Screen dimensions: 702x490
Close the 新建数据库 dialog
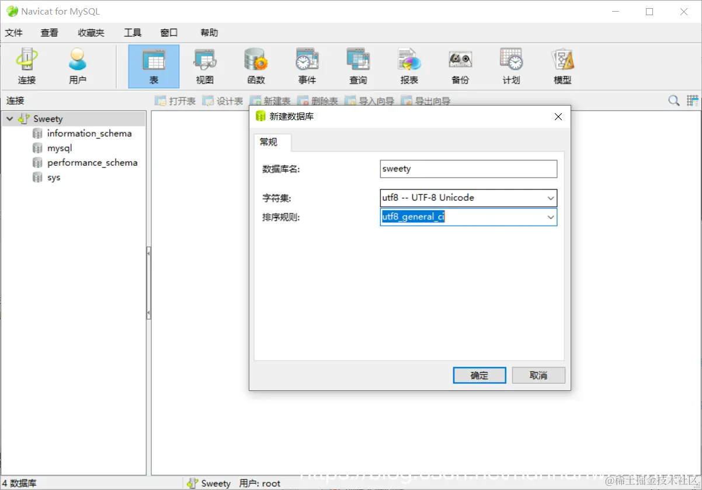pyautogui.click(x=558, y=117)
